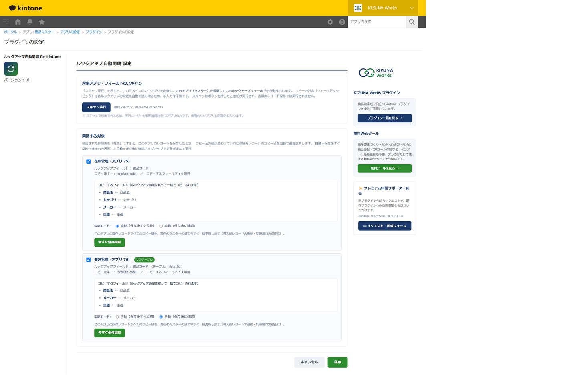Viewport: 561px width, 381px height.
Task: Open アプリの設定 breadcrumb link
Action: click(x=70, y=32)
